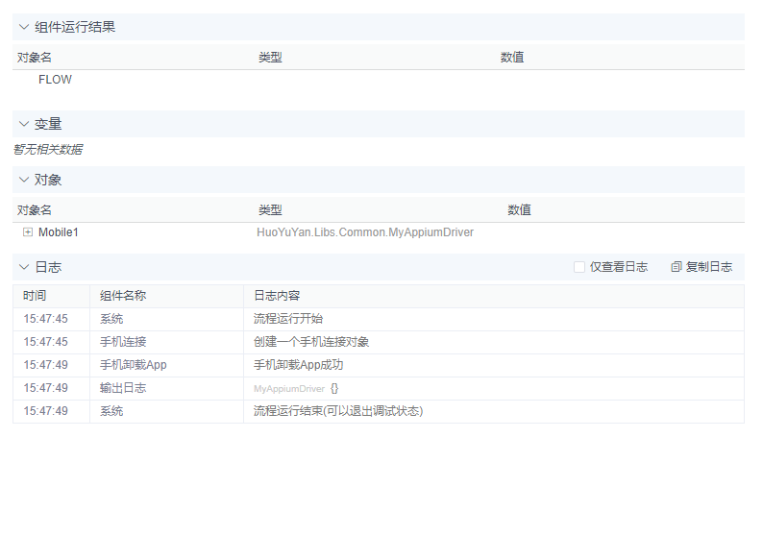763x535 pixels.
Task: Click the 复制日志 button label
Action: click(709, 267)
